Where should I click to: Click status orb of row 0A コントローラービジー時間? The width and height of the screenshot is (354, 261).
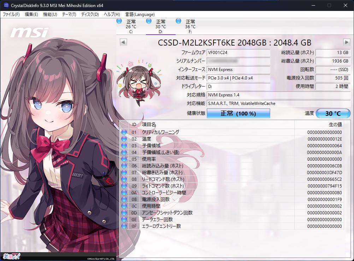click(124, 192)
